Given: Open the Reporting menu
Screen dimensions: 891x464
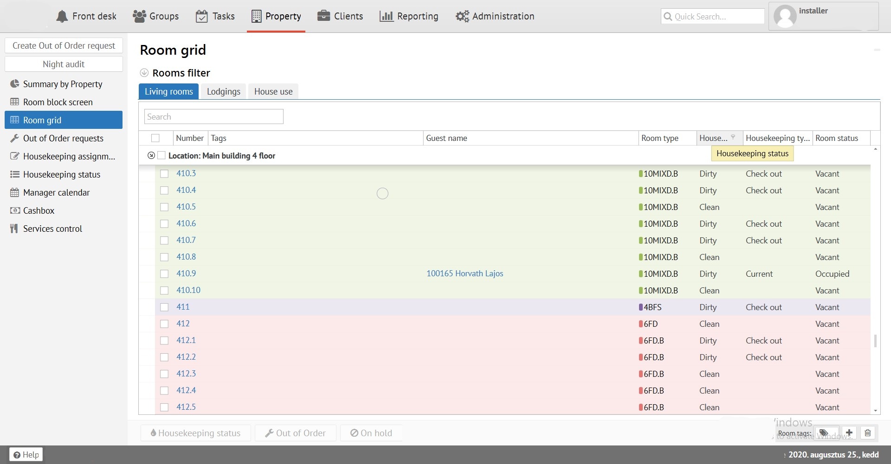Looking at the screenshot, I should (409, 16).
